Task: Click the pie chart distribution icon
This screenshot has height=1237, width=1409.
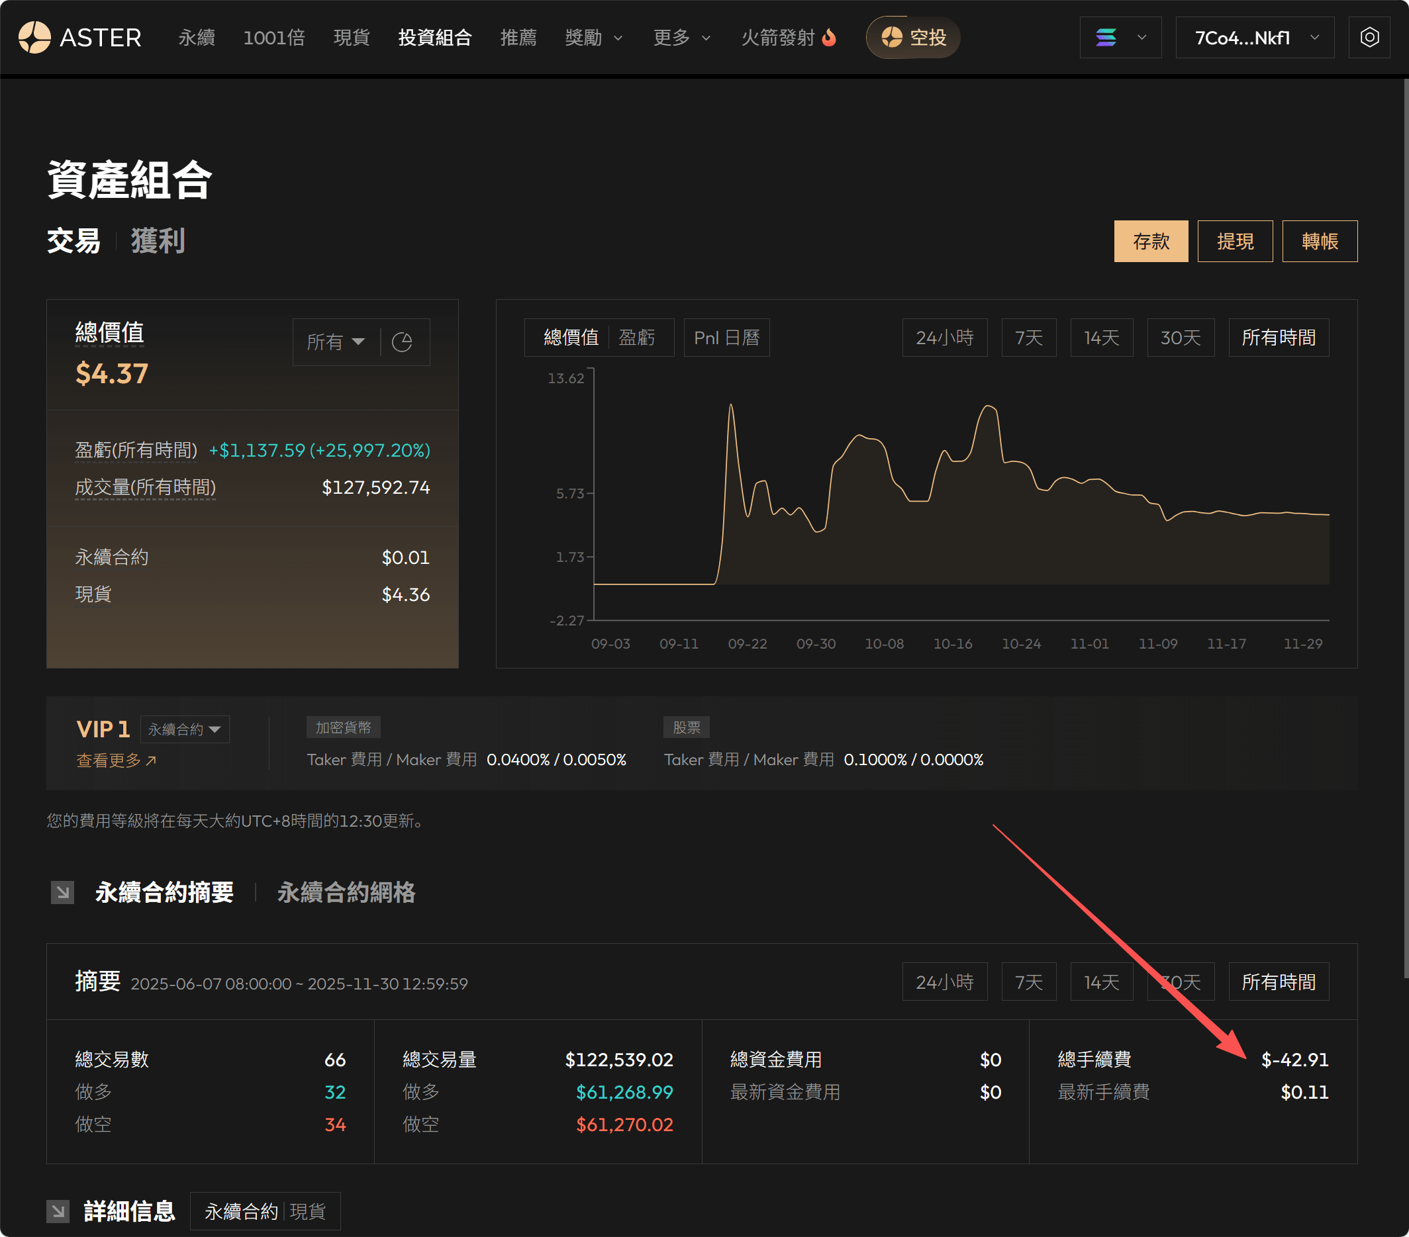Action: [402, 342]
